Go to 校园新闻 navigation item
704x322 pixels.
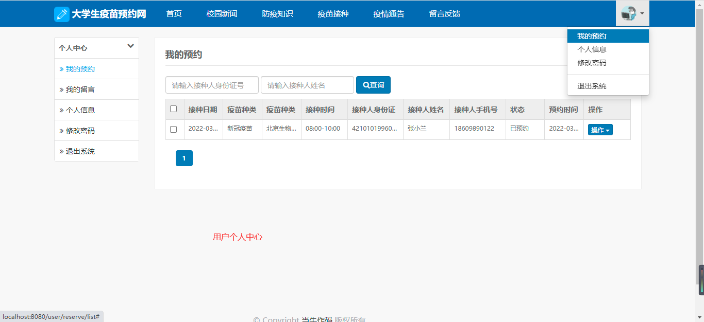222,14
